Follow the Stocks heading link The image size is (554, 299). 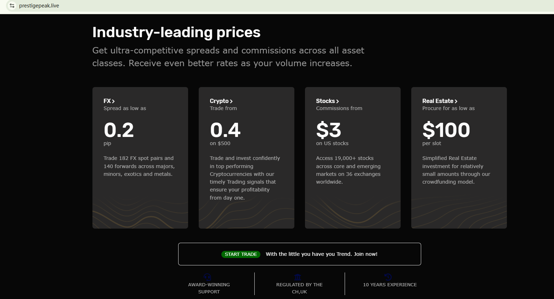pos(325,101)
